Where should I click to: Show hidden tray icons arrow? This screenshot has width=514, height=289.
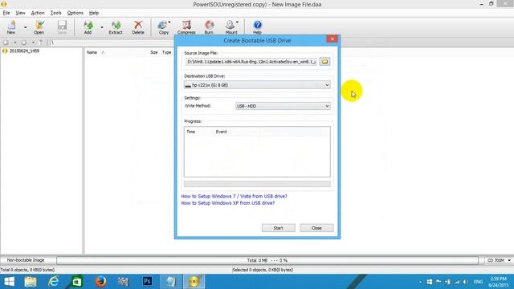pyautogui.click(x=420, y=282)
